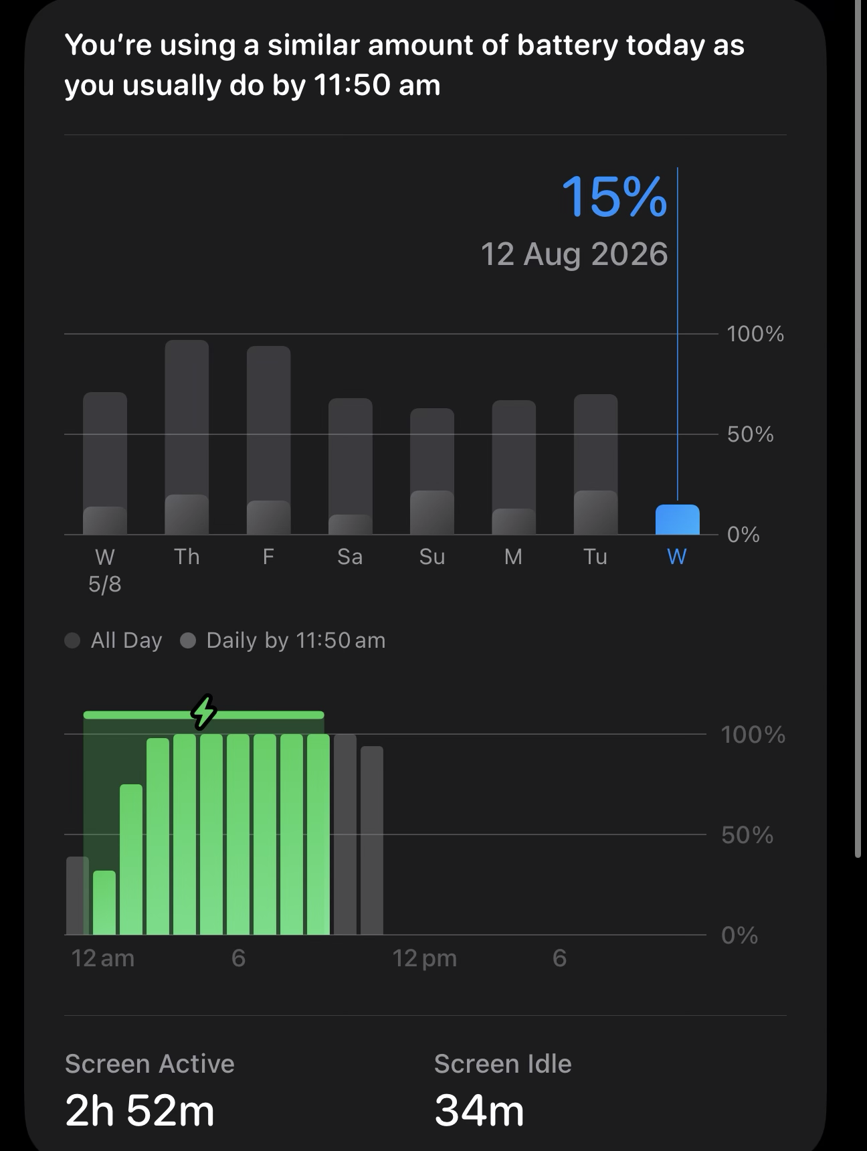Tap the Screen Idle 34m stat
The image size is (867, 1151).
pos(503,1091)
